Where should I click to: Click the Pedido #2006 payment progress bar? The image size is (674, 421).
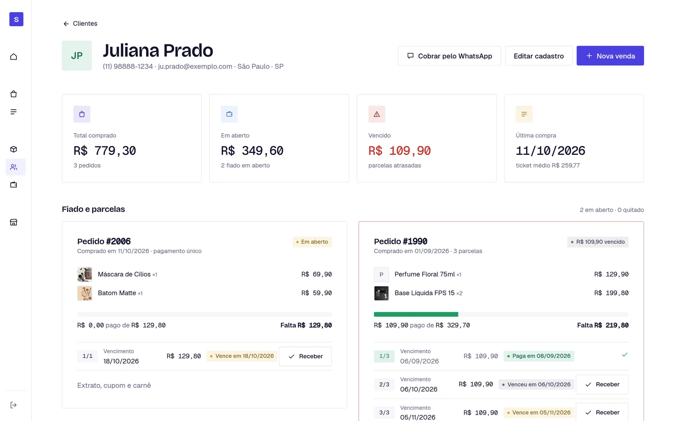pos(205,314)
